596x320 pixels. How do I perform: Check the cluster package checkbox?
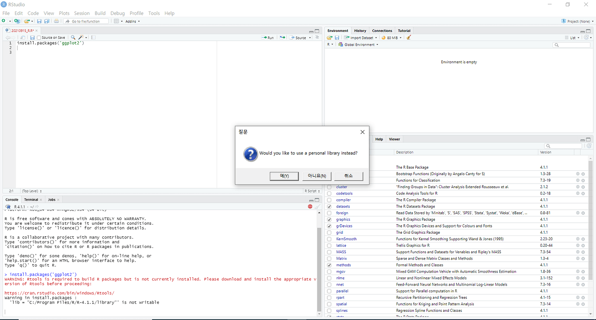point(329,187)
